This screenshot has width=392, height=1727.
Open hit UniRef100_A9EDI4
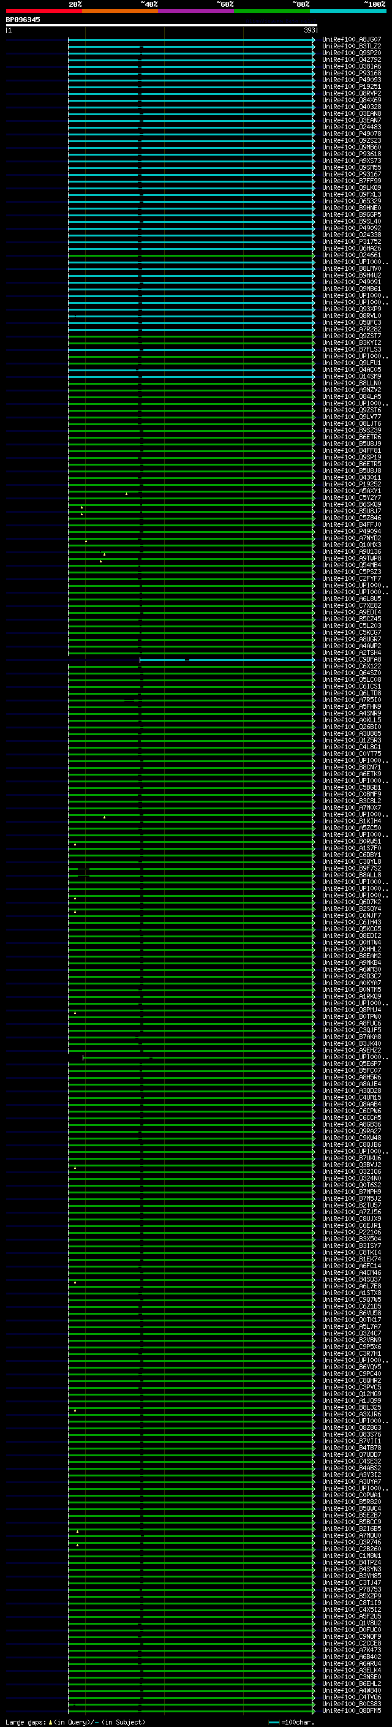pos(351,613)
